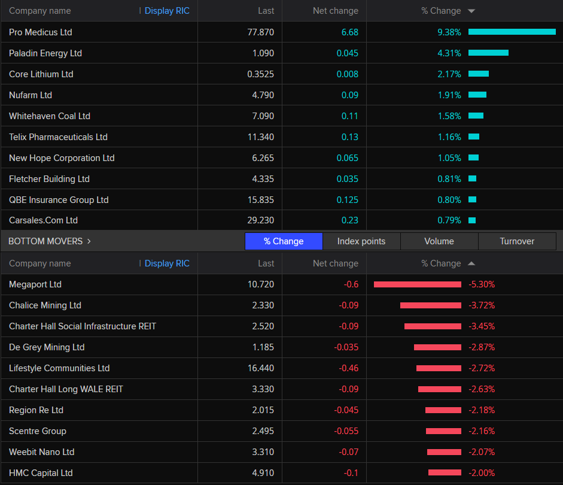Open Whitehaven Coal Ltd entry

[50, 116]
